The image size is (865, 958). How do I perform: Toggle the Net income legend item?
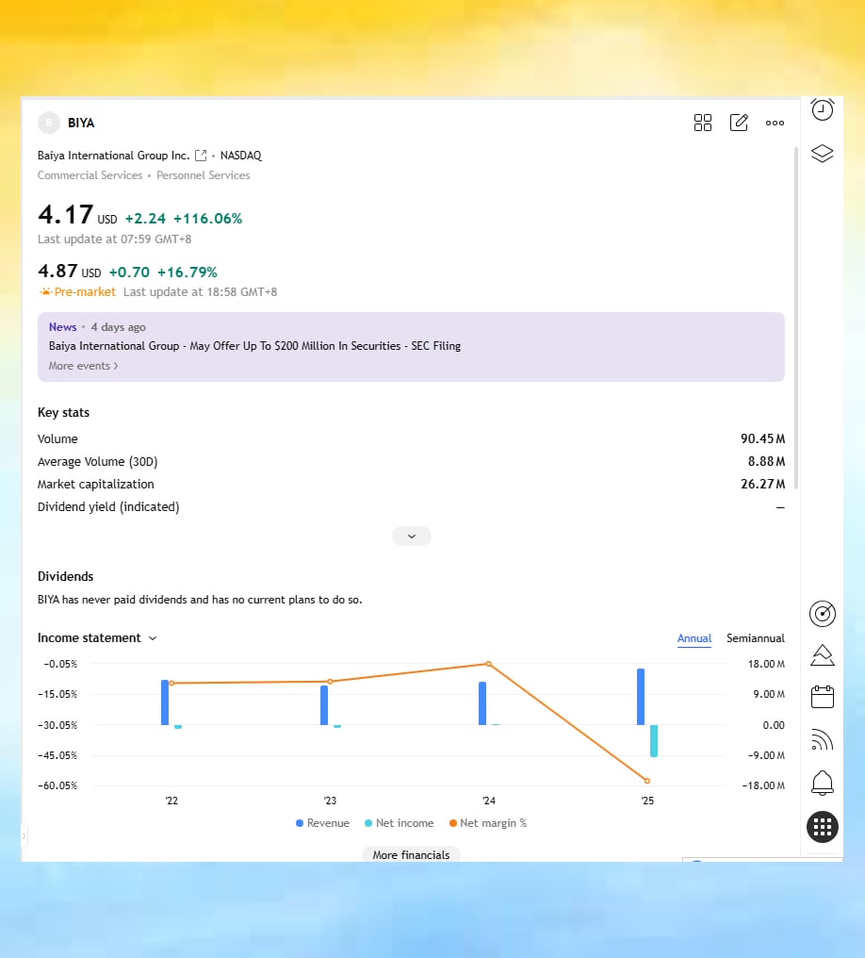click(399, 823)
